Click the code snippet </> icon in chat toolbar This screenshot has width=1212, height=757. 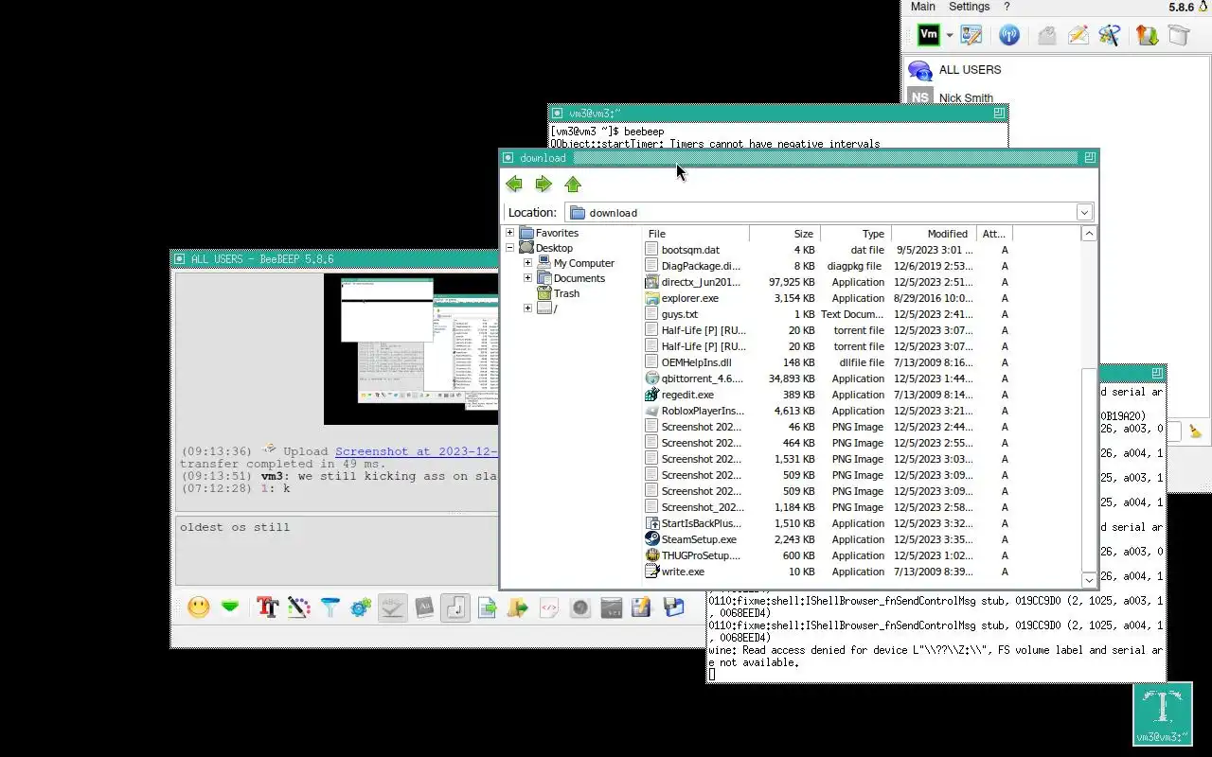pyautogui.click(x=549, y=607)
